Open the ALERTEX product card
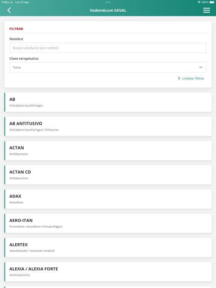 click(108, 248)
